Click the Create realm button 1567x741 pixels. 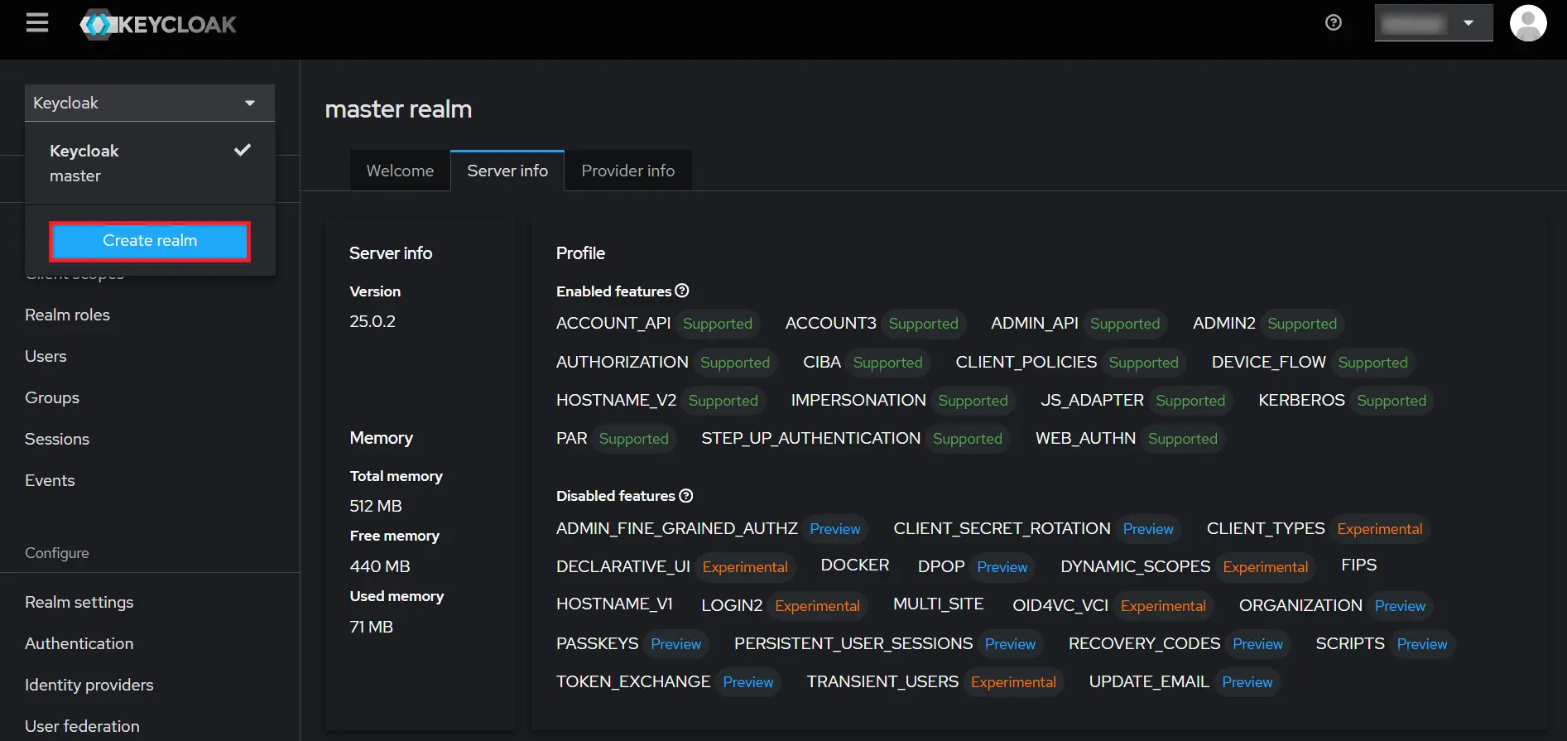click(150, 241)
